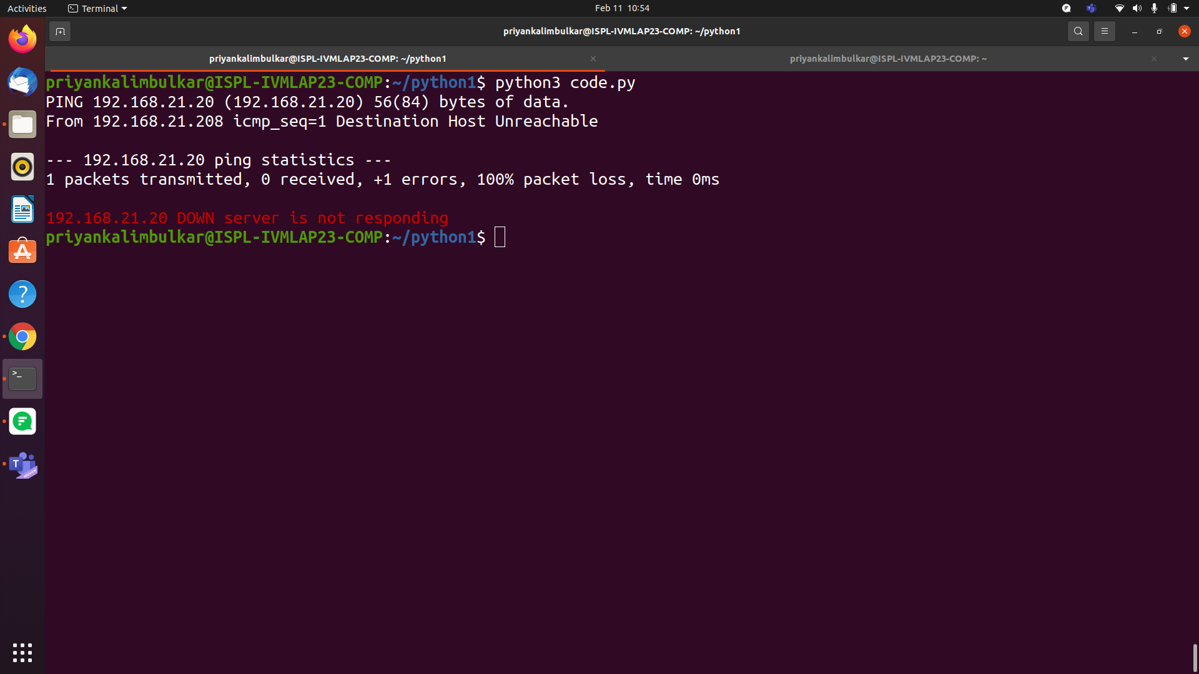Click the battery status indicator
This screenshot has width=1199, height=674.
1172,8
